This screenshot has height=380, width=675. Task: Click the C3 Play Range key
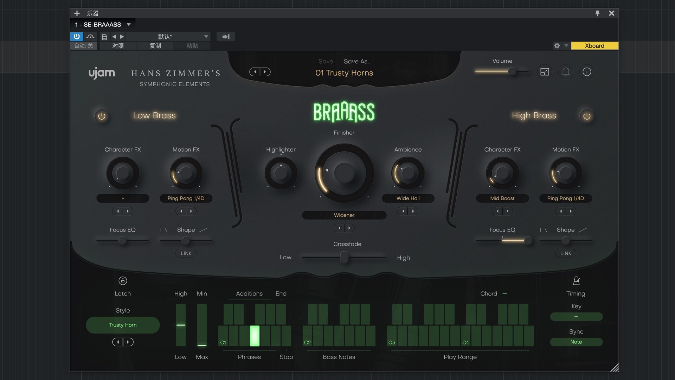[392, 336]
